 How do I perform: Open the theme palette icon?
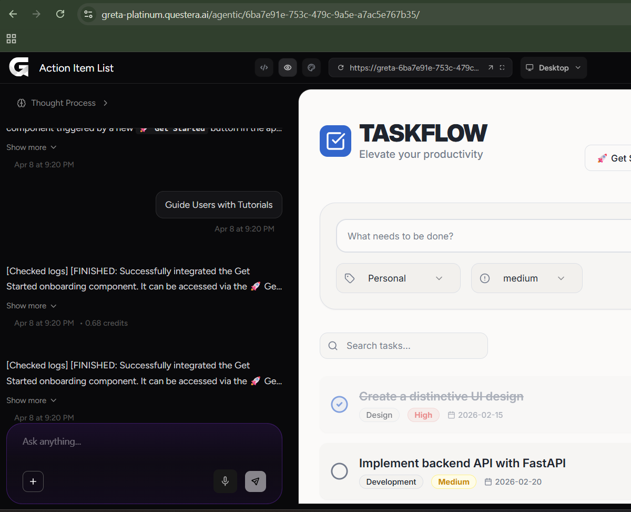coord(311,67)
